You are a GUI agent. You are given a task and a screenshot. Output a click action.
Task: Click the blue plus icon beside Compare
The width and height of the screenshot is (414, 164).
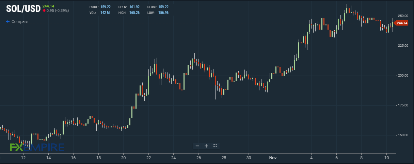(8, 21)
